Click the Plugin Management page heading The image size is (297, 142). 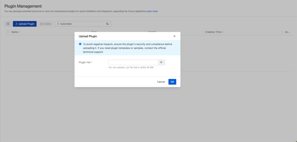click(23, 6)
